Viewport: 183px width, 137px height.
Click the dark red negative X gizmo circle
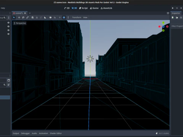click(167, 27)
